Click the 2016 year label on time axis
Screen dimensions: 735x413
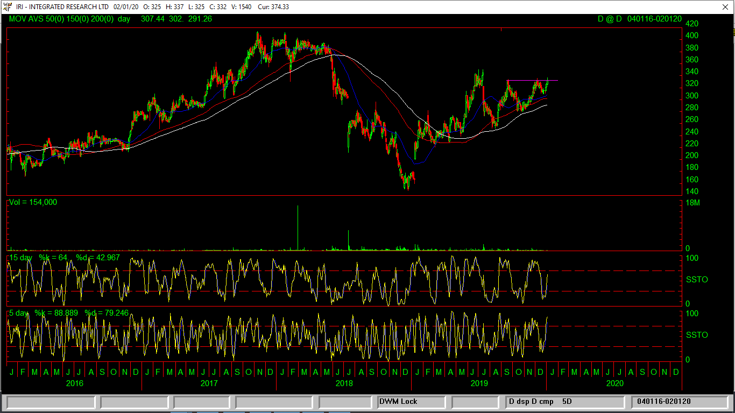tap(74, 383)
